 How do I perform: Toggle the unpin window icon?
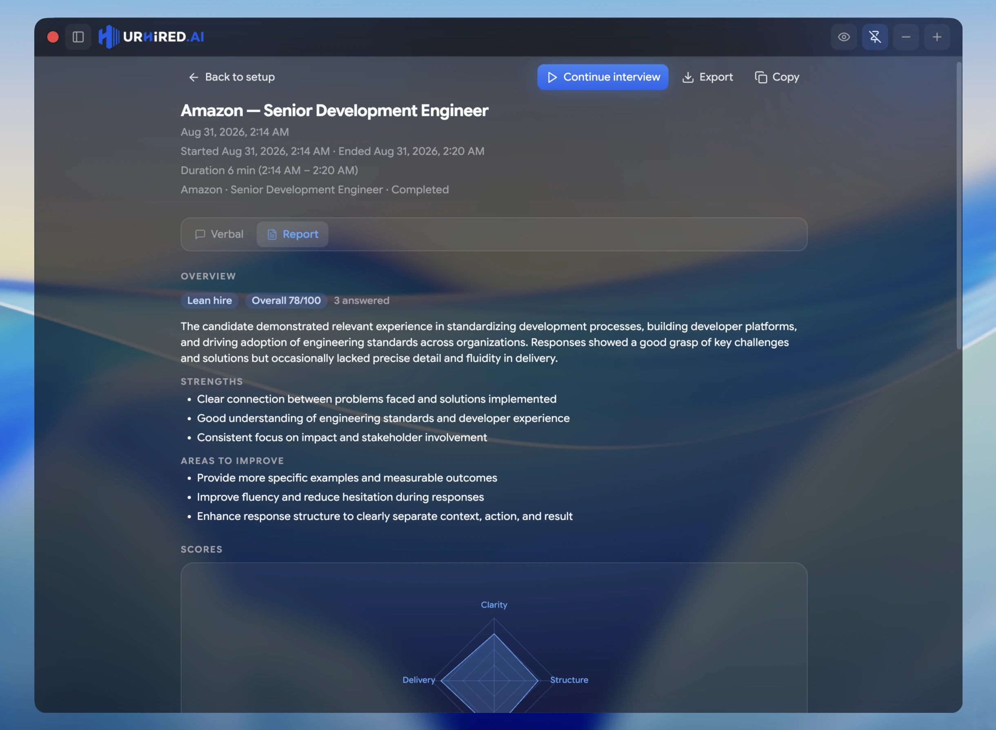point(874,37)
